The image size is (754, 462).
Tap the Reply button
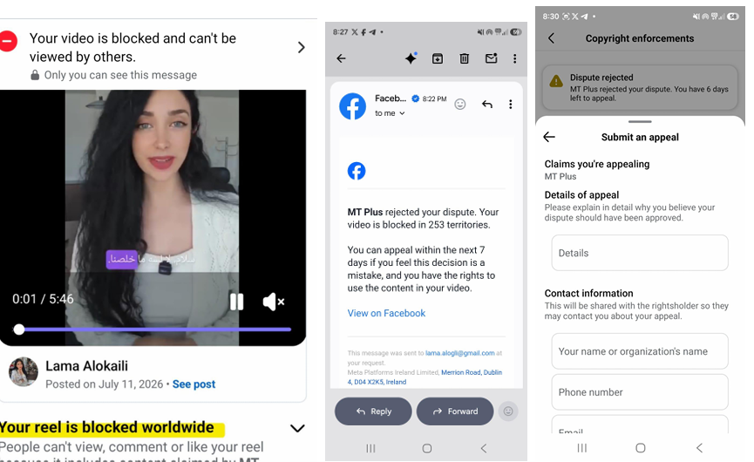tap(373, 411)
